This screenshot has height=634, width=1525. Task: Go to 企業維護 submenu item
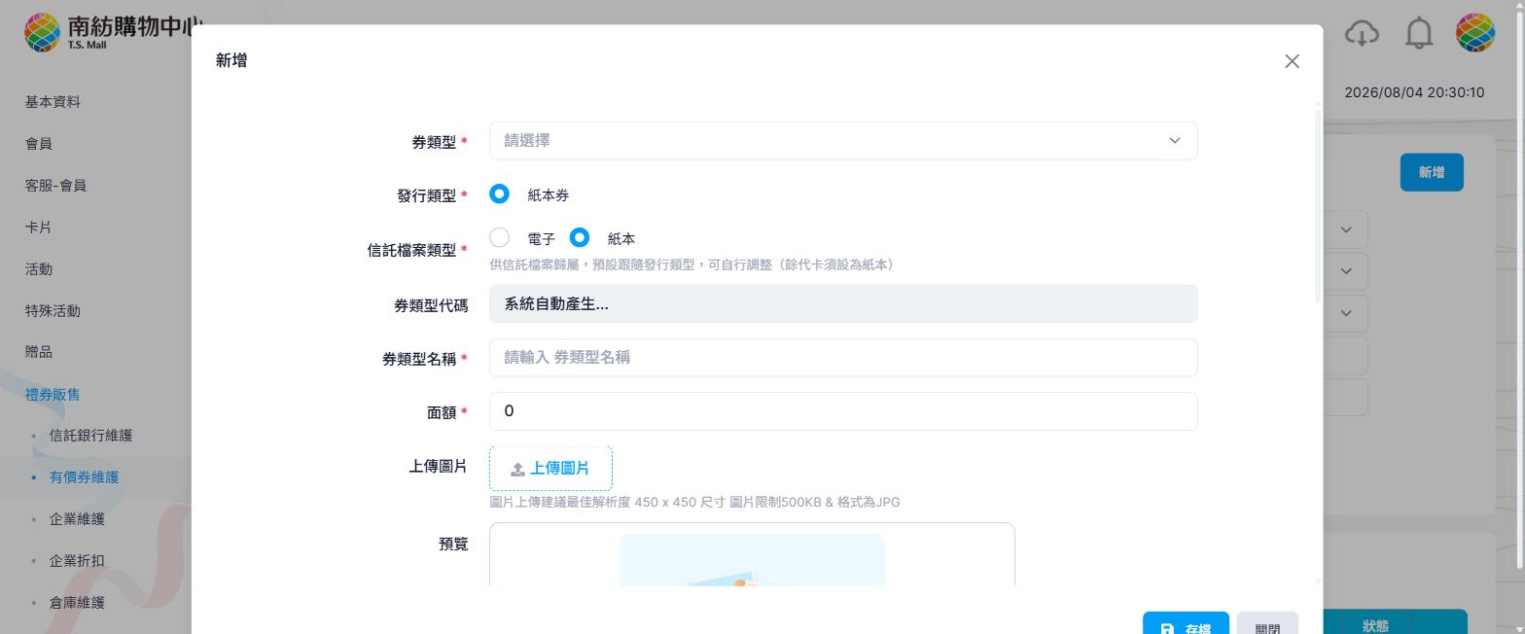(77, 519)
